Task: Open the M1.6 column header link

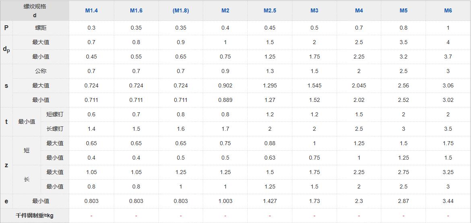Action: pyautogui.click(x=136, y=11)
